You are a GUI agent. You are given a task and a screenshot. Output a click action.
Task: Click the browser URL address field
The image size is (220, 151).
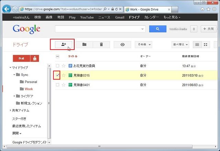pyautogui.click(x=63, y=9)
